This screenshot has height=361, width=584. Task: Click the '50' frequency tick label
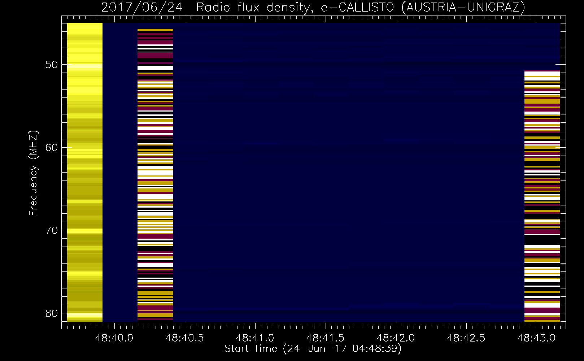coord(52,65)
